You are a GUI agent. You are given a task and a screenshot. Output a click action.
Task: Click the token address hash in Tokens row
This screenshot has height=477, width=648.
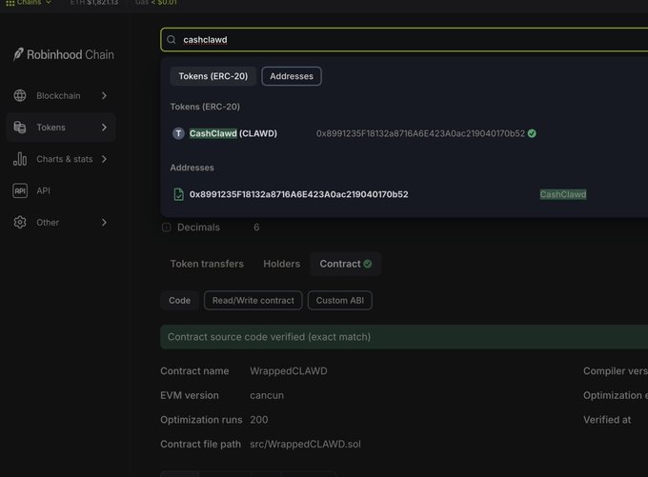coord(420,133)
